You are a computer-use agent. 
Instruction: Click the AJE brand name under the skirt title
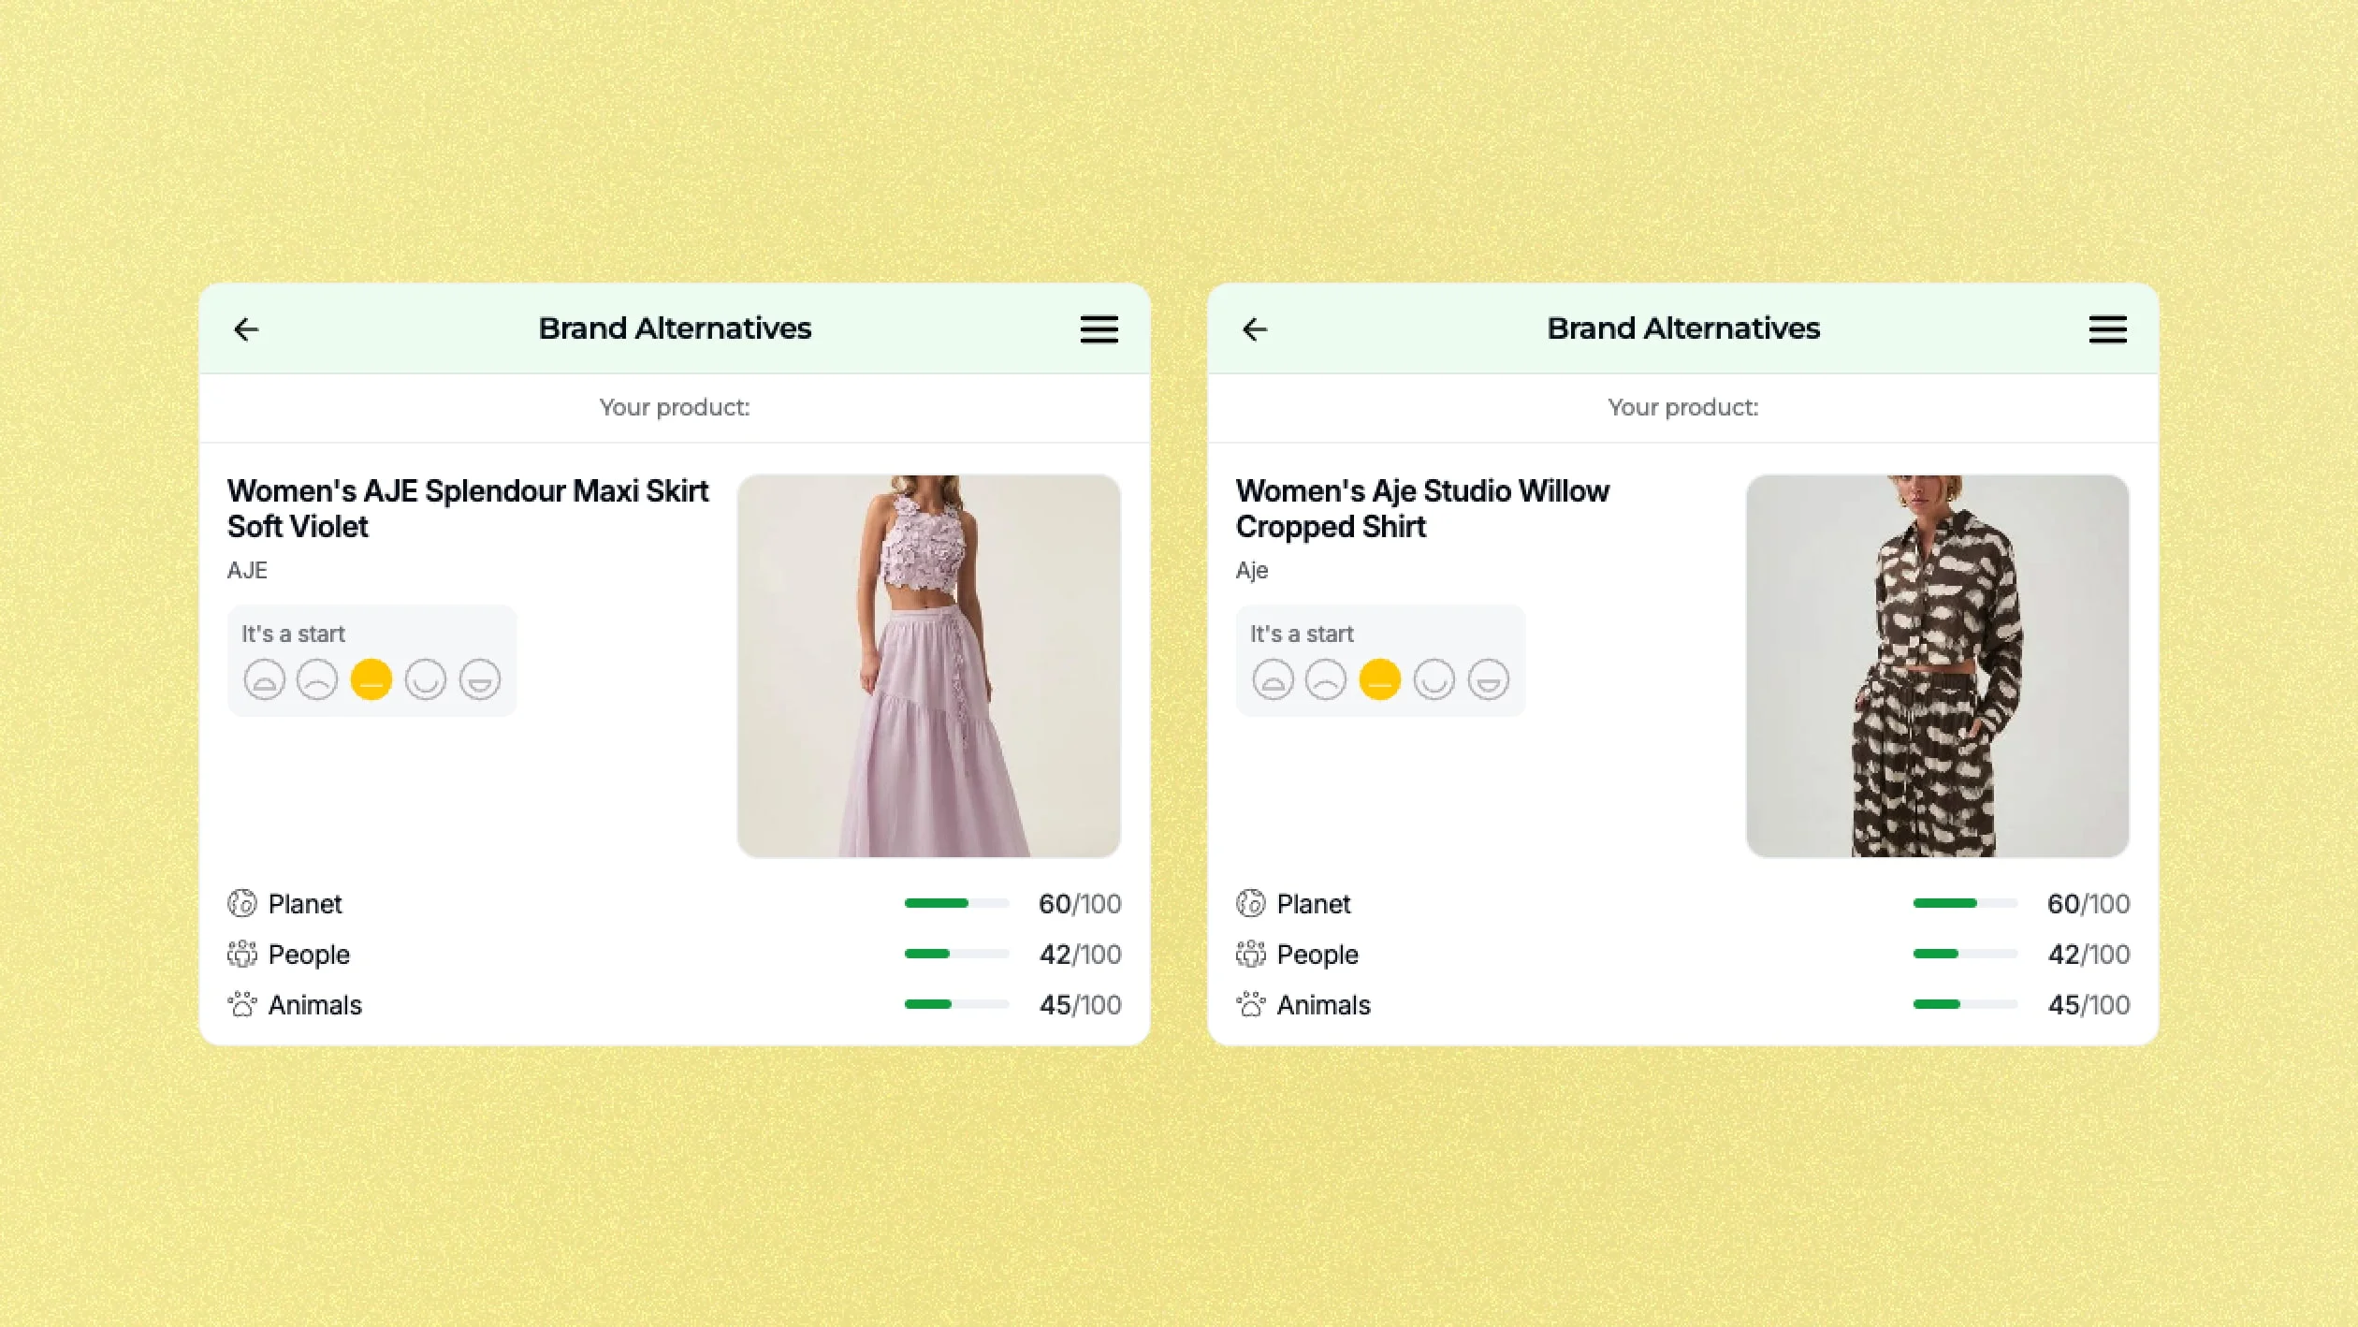(248, 570)
